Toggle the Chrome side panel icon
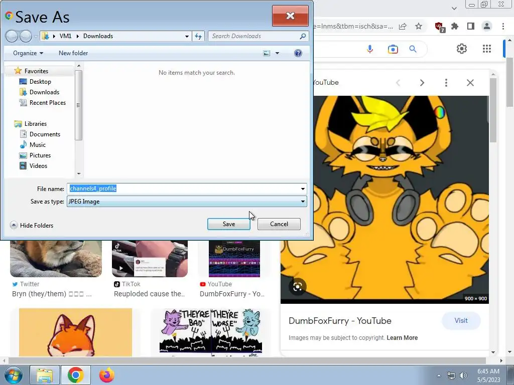The image size is (514, 385). pyautogui.click(x=471, y=26)
